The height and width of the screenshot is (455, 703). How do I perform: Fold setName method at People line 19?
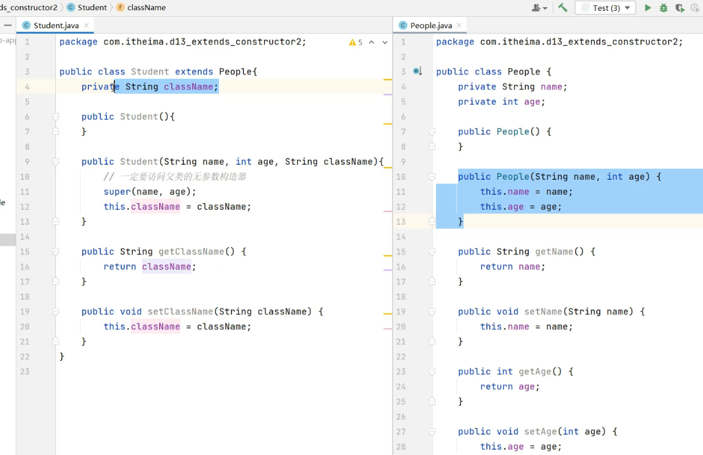point(432,311)
